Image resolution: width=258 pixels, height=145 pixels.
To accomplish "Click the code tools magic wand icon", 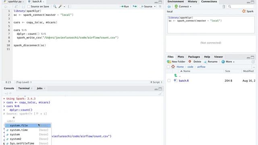I will pyautogui.click(x=60, y=6).
